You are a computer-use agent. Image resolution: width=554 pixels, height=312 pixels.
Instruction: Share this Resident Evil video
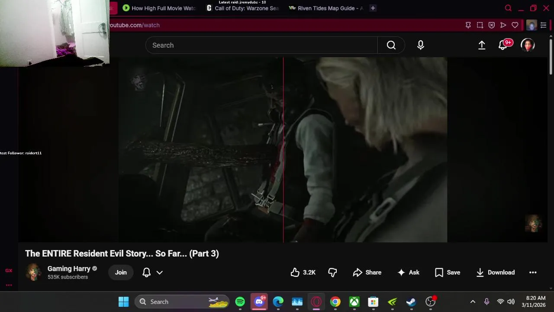click(367, 272)
